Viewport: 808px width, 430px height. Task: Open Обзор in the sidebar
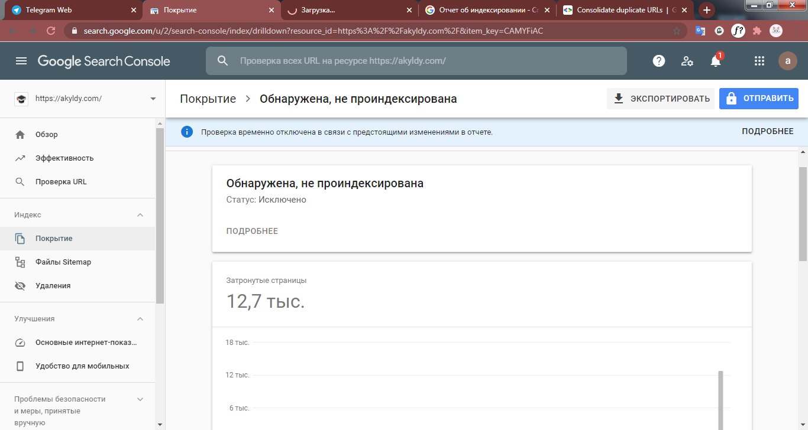pos(77,135)
